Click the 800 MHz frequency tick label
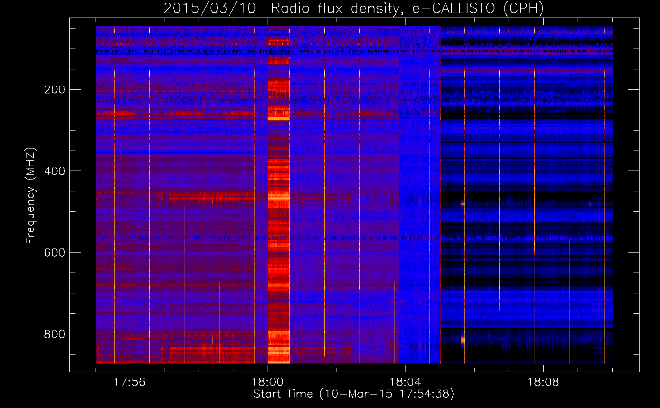Screen dimensions: 660x408 pyautogui.click(x=55, y=334)
